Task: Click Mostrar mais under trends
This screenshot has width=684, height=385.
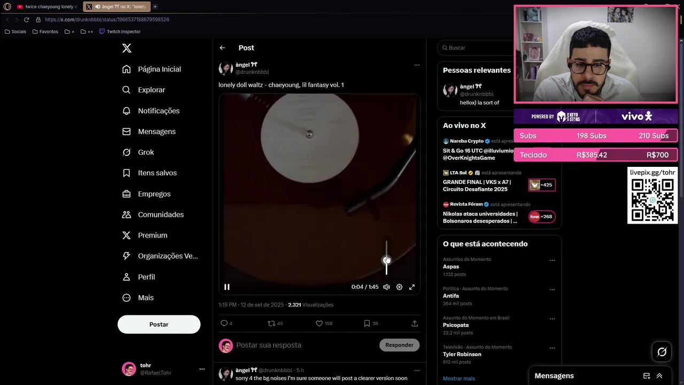Action: [459, 379]
